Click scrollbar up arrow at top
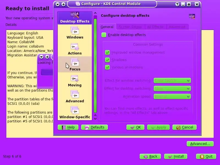 click(x=95, y=13)
